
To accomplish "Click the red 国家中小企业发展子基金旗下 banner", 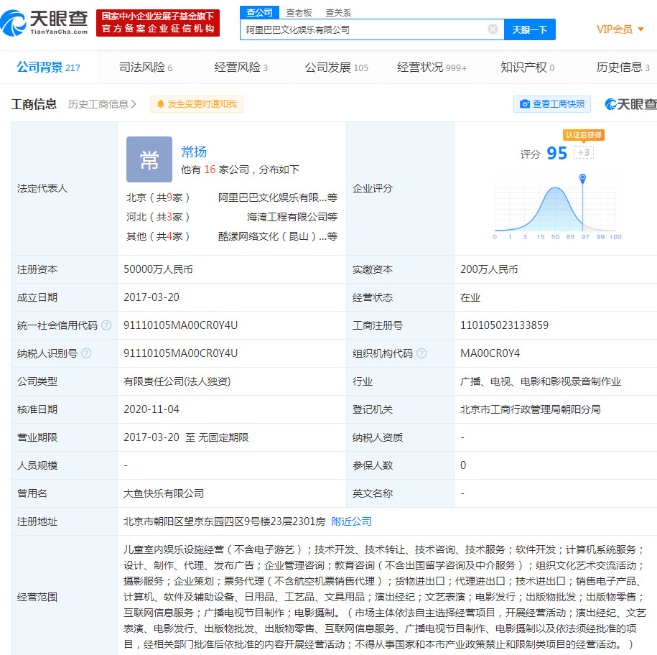I will pyautogui.click(x=158, y=23).
